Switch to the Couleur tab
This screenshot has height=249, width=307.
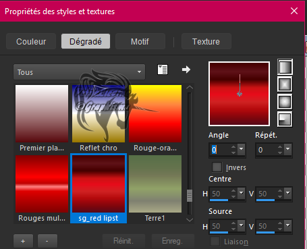coord(31,41)
